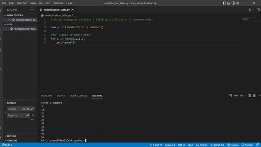Image resolution: width=261 pixels, height=147 pixels.
Task: Open the Go menu
Action: pyautogui.click(x=41, y=3)
